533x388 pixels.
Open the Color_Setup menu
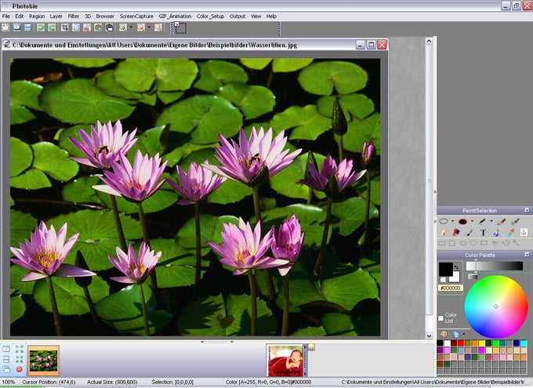[210, 16]
